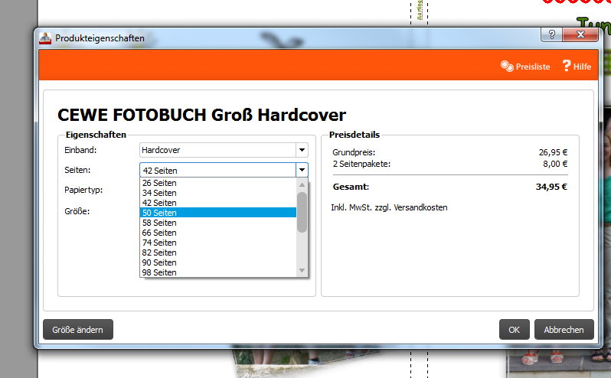
Task: Click the Gesamt total 34,95 €
Action: [x=551, y=187]
